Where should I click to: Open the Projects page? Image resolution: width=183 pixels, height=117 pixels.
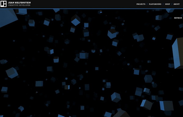click(x=141, y=4)
